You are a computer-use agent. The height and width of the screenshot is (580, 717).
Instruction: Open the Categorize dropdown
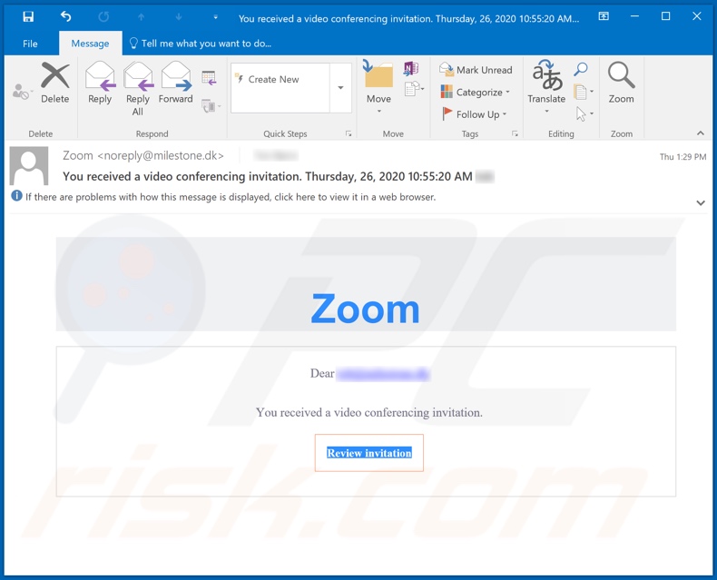click(476, 92)
